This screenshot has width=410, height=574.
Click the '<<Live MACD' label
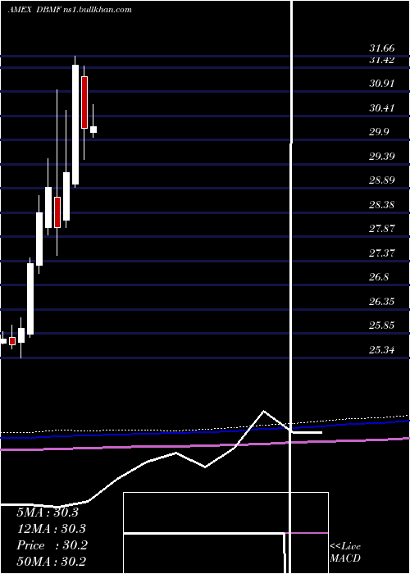coord(345,552)
